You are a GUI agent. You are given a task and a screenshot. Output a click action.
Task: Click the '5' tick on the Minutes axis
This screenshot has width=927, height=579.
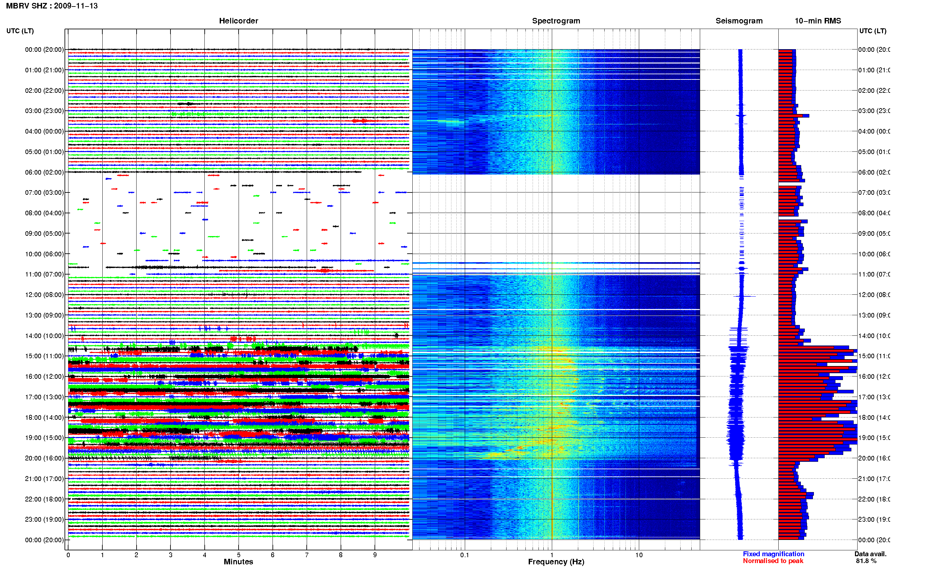(238, 555)
